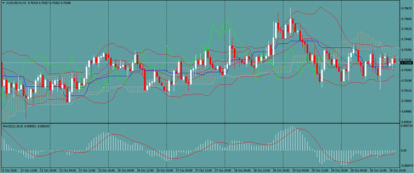Click the 0.70190 price axis label
Viewport: 414px width, 173px height.
pos(406,80)
